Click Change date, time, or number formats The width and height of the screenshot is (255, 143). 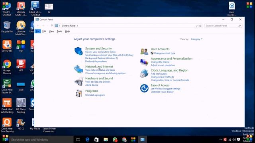170,80
